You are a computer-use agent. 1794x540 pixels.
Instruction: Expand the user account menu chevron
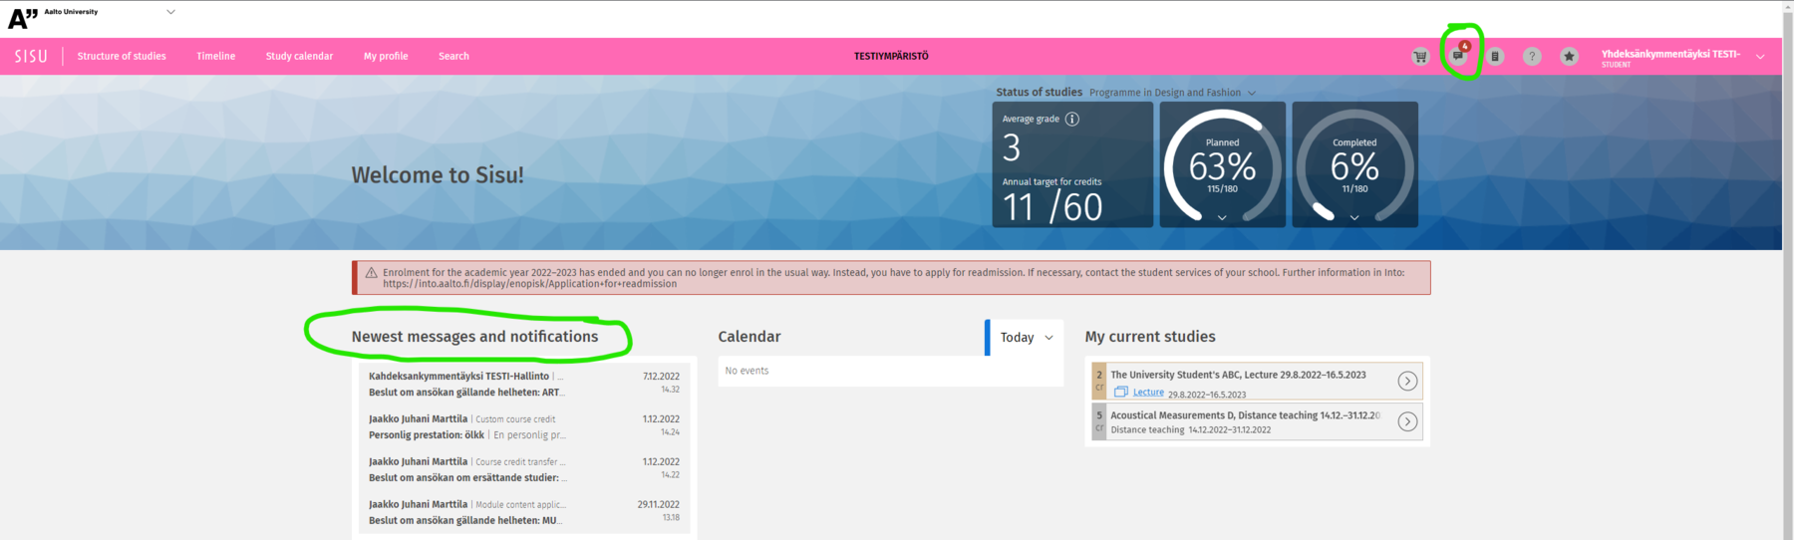[1760, 57]
